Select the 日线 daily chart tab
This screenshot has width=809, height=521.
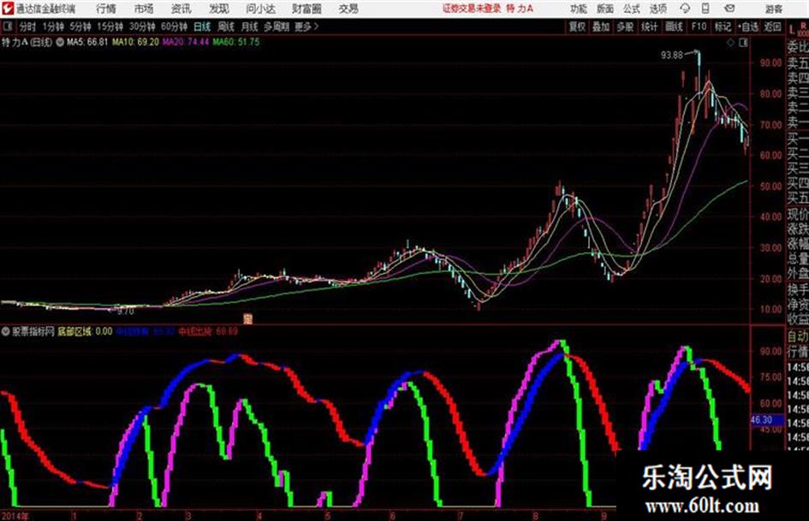[x=202, y=27]
